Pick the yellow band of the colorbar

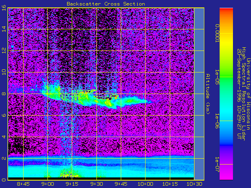pos(226,42)
